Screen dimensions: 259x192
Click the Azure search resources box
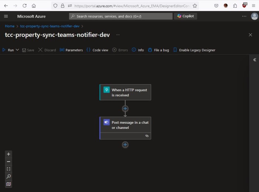121,16
